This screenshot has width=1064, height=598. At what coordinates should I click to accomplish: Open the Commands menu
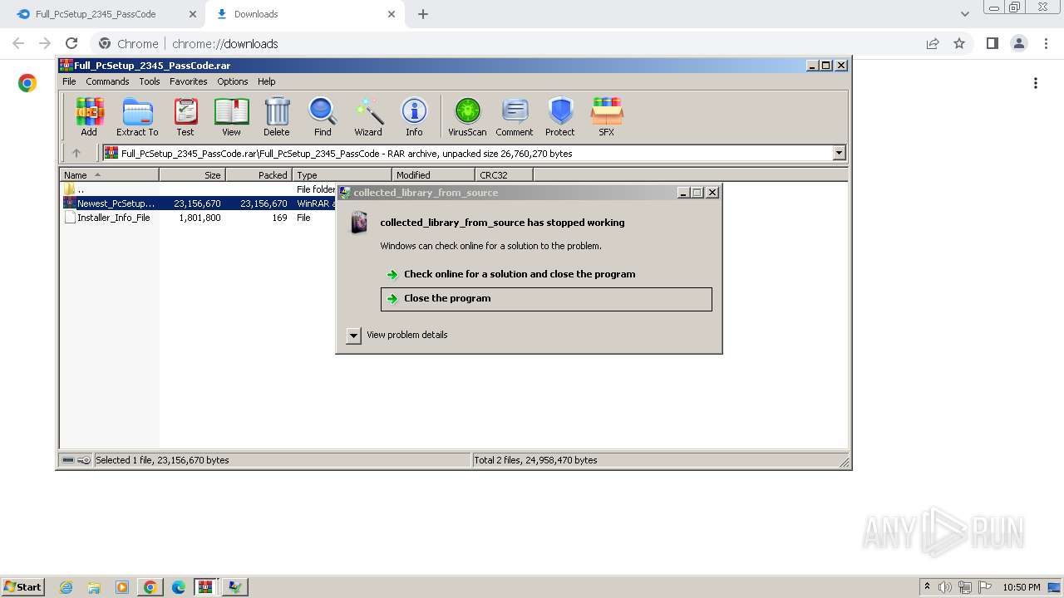107,81
